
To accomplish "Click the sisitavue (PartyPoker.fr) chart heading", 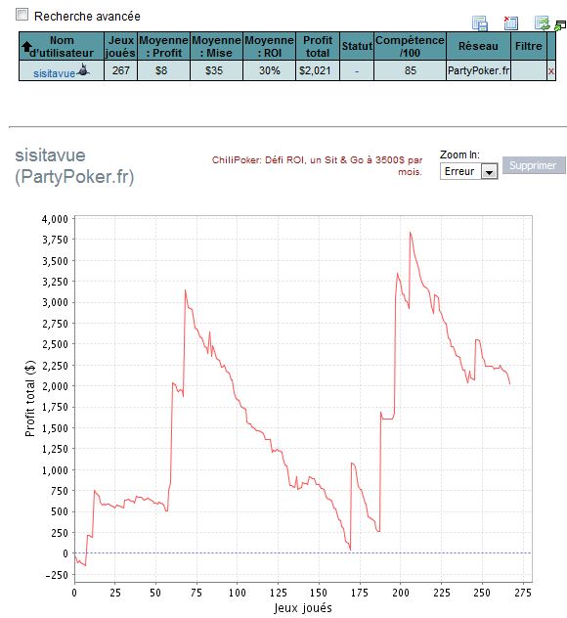I will (x=74, y=166).
